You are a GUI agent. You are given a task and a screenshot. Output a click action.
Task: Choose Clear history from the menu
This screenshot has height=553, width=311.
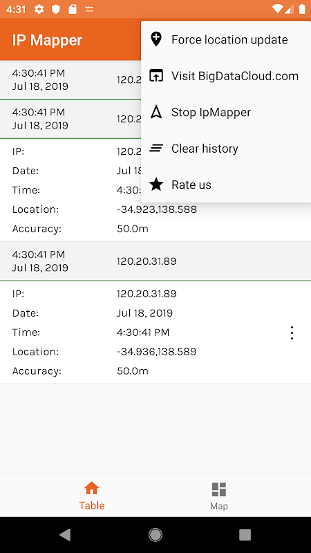(x=226, y=149)
